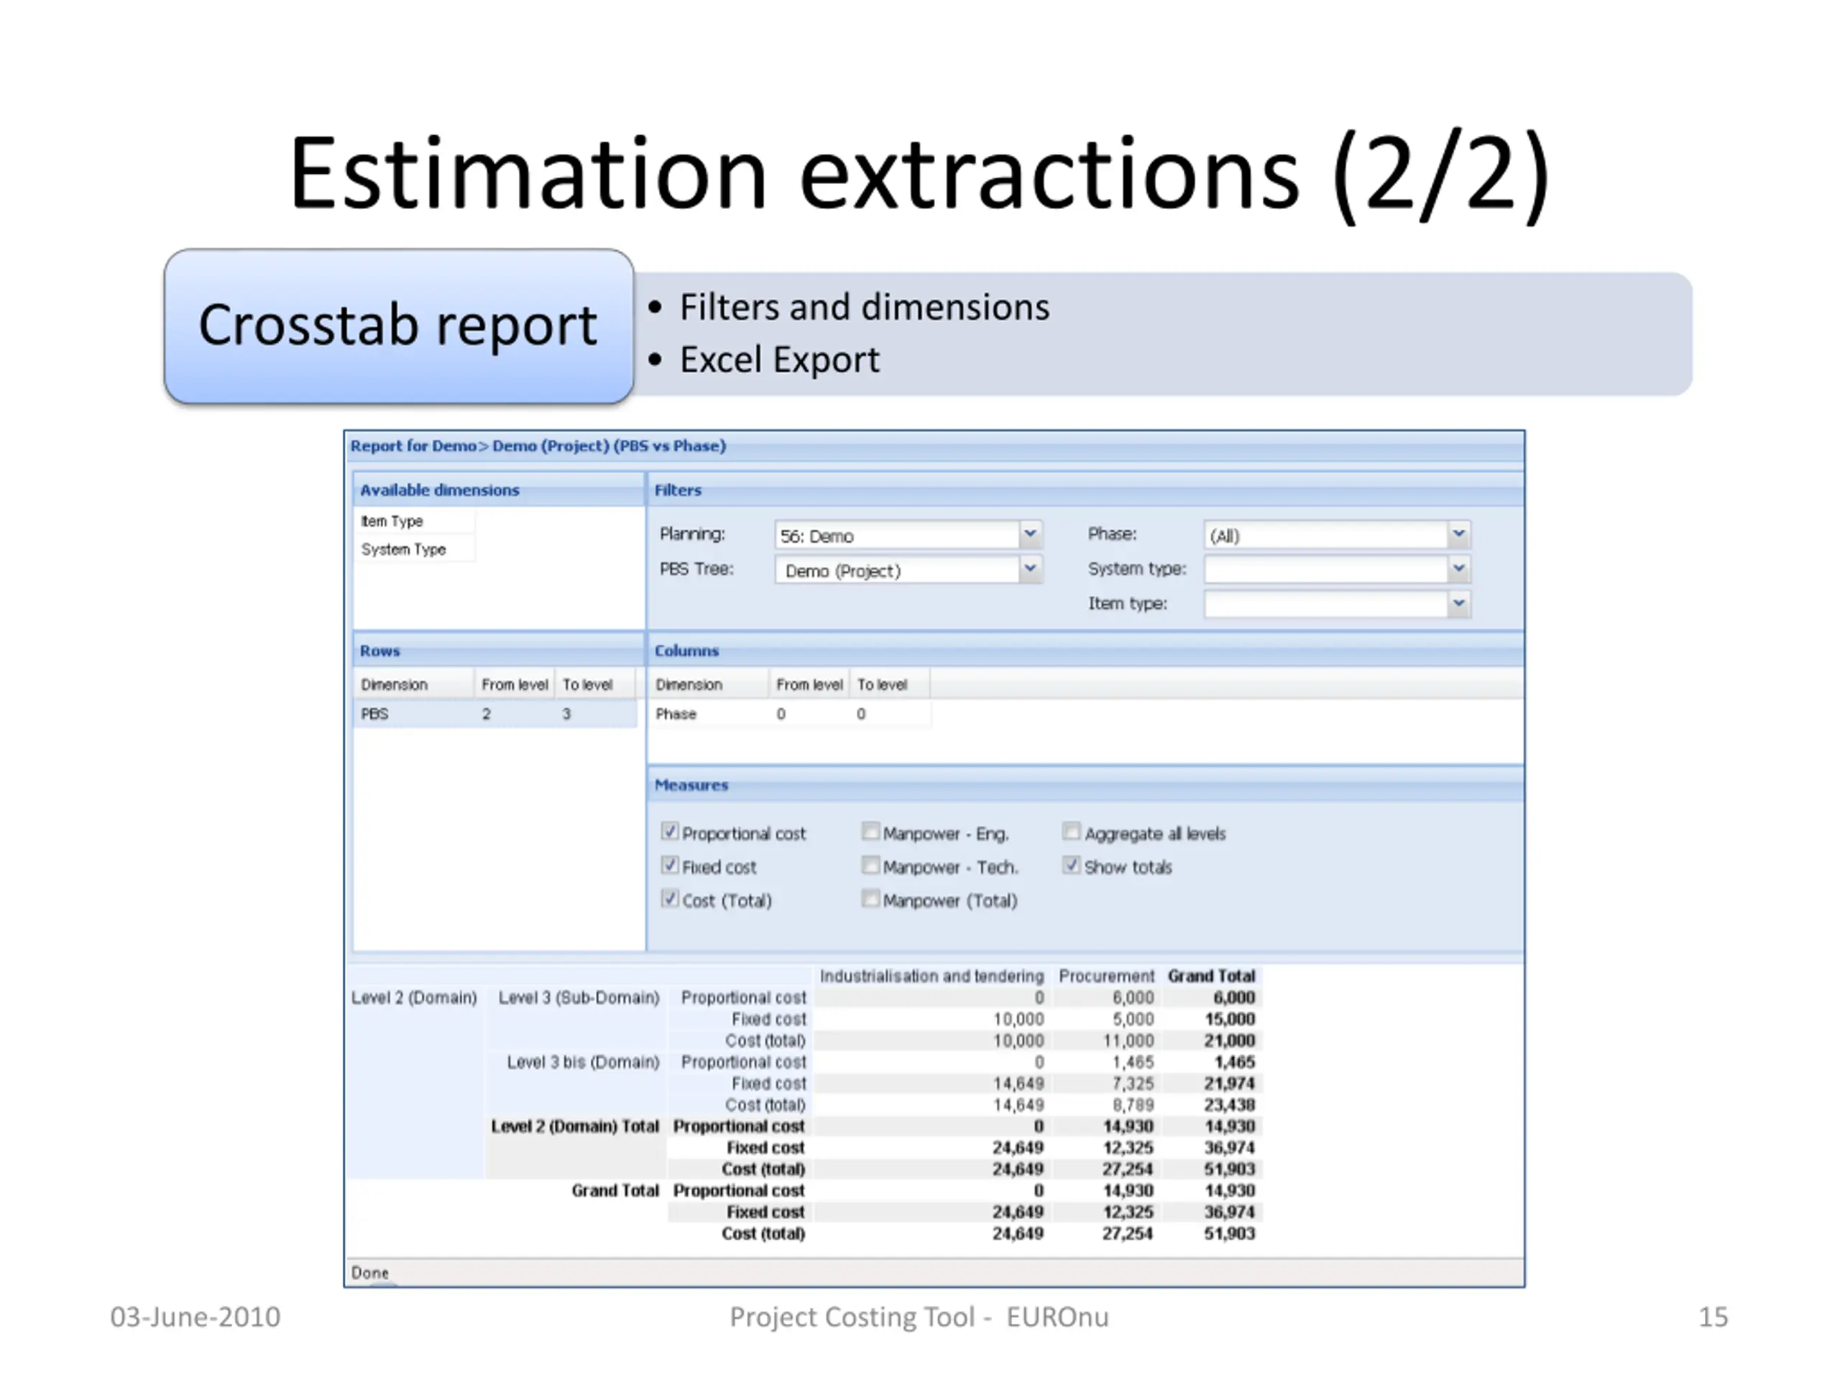Enable Manpower - Tech. measure

[870, 866]
